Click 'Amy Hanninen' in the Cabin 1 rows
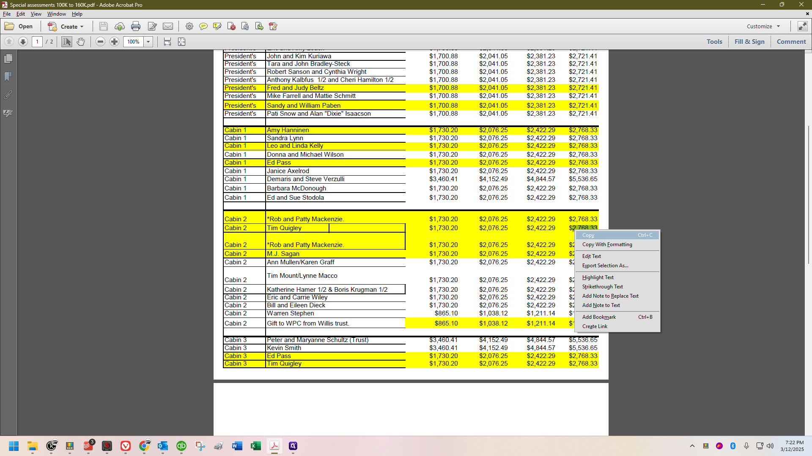Viewport: 812px width, 456px height. tap(288, 130)
